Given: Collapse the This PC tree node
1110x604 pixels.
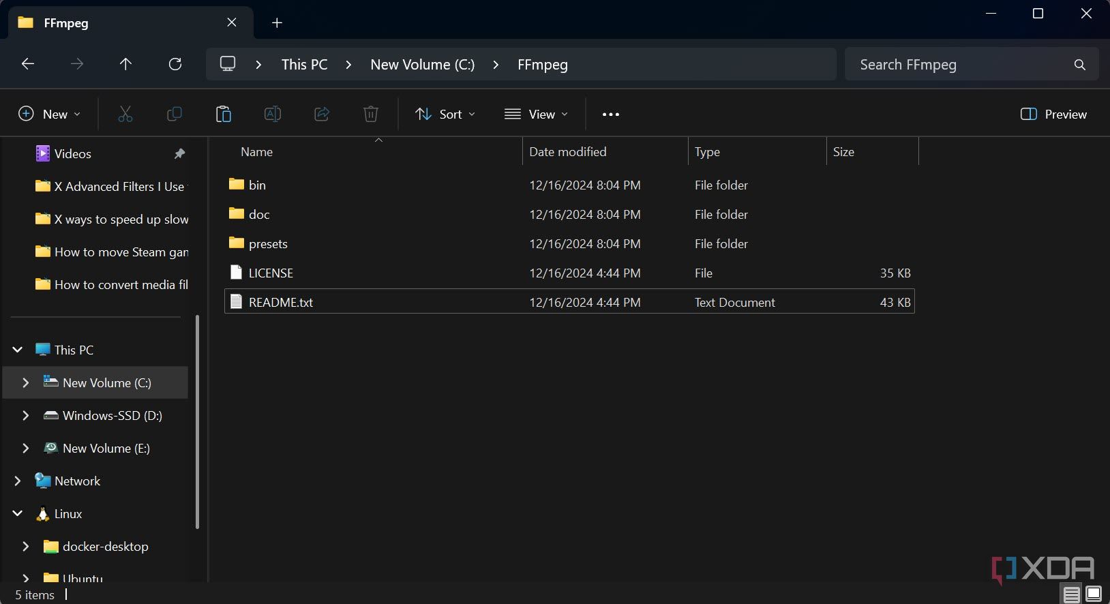Looking at the screenshot, I should coord(18,350).
